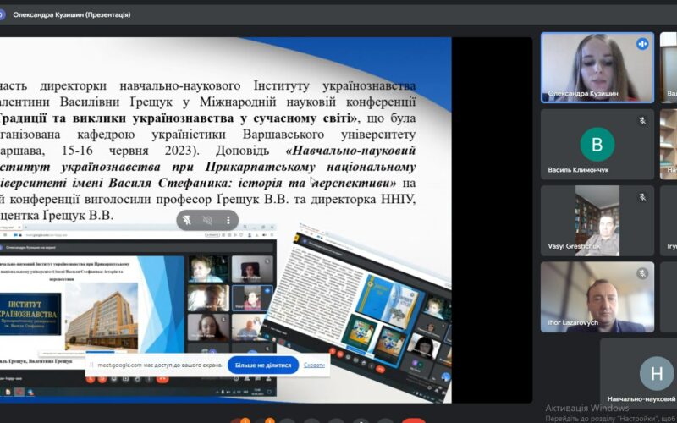The height and width of the screenshot is (423, 677).
Task: Click the green "B" avatar of Василь Климончук
Action: point(597,144)
